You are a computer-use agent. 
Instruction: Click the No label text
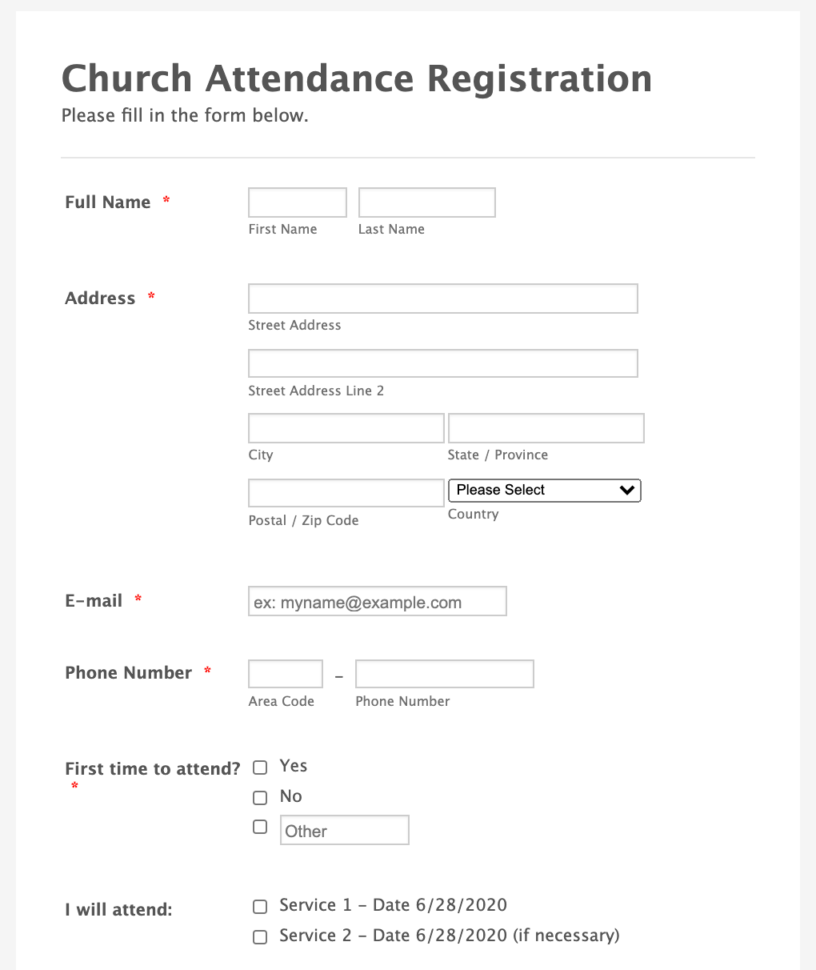click(291, 796)
